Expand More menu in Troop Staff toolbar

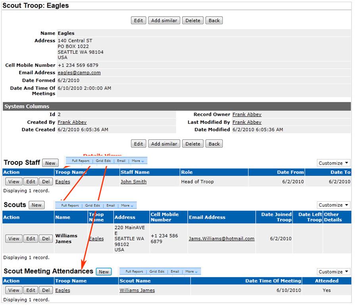click(x=137, y=161)
